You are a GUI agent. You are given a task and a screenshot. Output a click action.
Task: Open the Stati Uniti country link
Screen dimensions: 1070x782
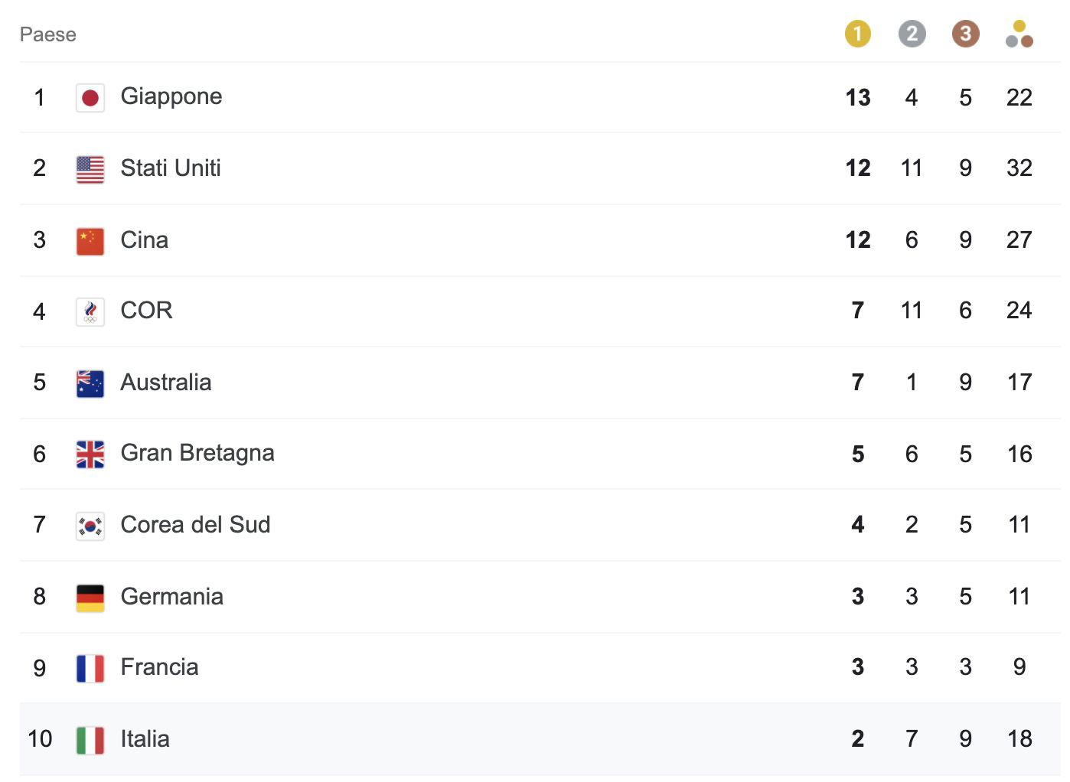[171, 168]
